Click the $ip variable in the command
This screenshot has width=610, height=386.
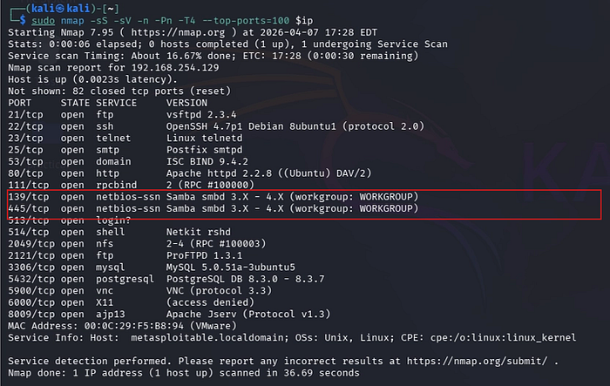[x=304, y=21]
